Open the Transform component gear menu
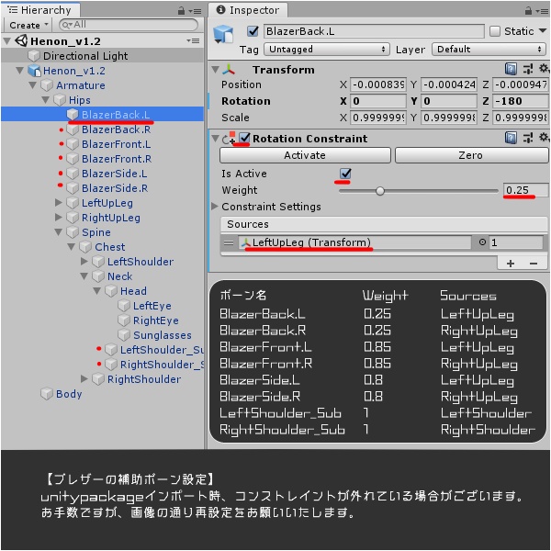Viewport: 551px width, 551px height. 544,69
